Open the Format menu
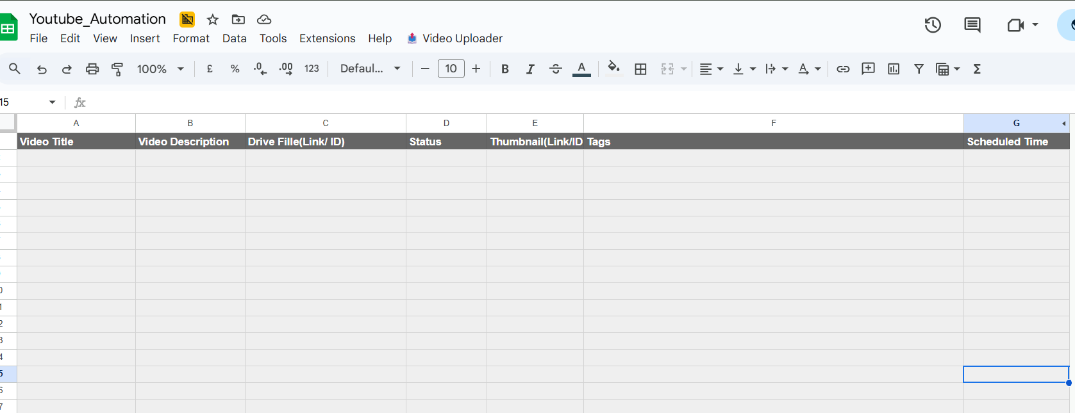This screenshot has width=1075, height=413. point(191,38)
